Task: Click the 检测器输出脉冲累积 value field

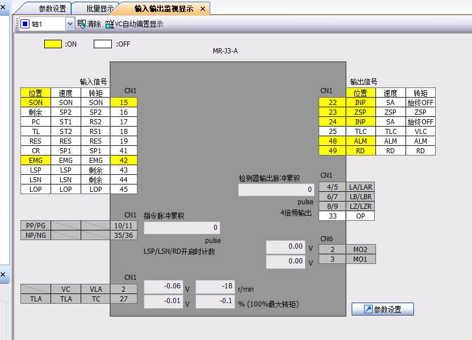Action: 276,190
